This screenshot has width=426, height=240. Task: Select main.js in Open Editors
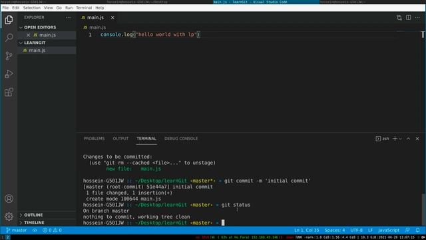[47, 35]
